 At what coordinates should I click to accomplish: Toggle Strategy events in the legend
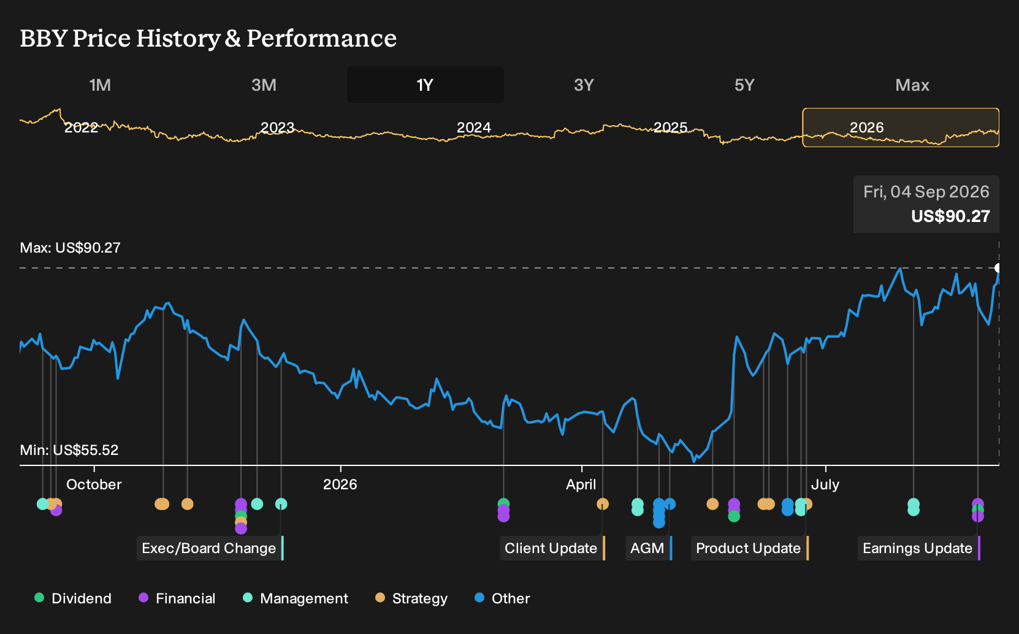(411, 598)
